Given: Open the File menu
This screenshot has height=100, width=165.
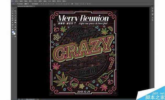Looking at the screenshot, I should tap(16, 1).
